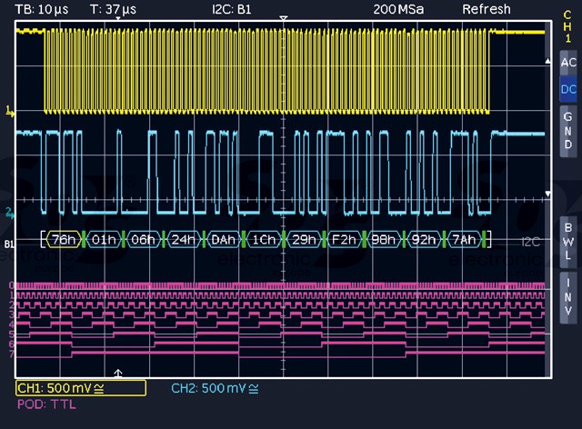Select the decoded 29h byte
The height and width of the screenshot is (429, 582).
pos(304,240)
